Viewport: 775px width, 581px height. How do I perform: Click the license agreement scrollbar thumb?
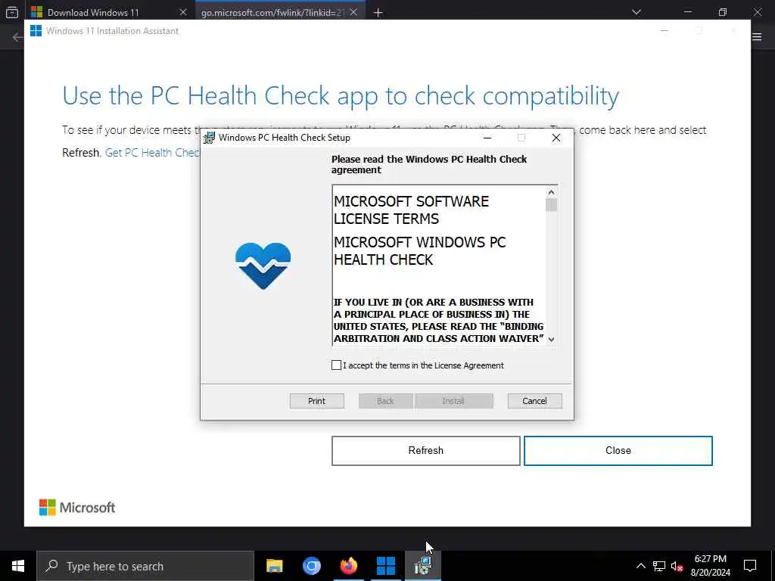click(552, 204)
